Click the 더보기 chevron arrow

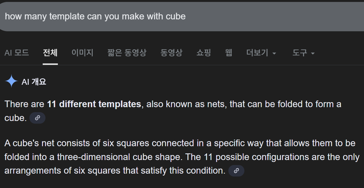[x=275, y=53]
